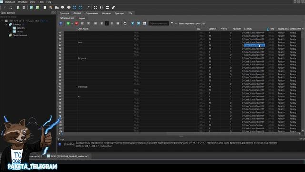Collapse the readovchat database node
Viewport: 305px width, 172px height.
pyautogui.click(x=2, y=21)
